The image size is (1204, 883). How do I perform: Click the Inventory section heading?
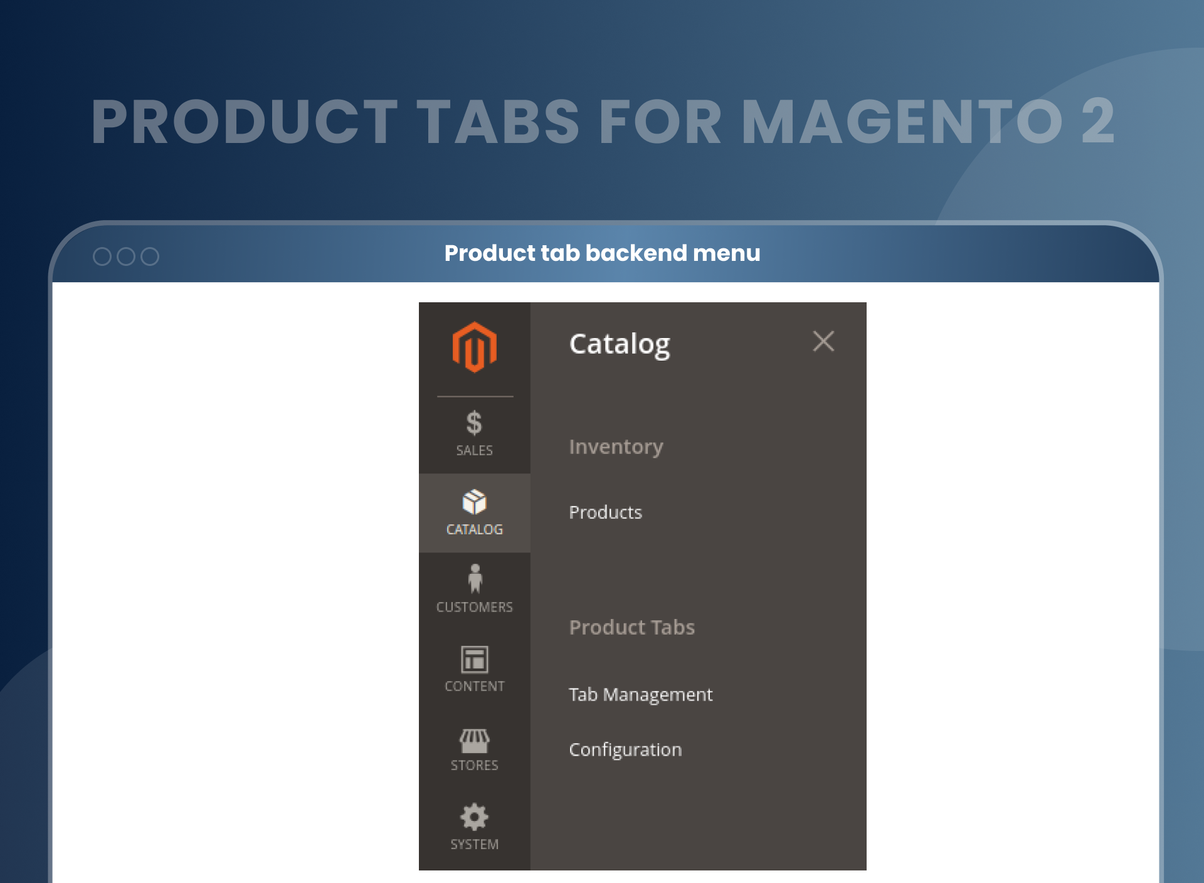(x=616, y=447)
